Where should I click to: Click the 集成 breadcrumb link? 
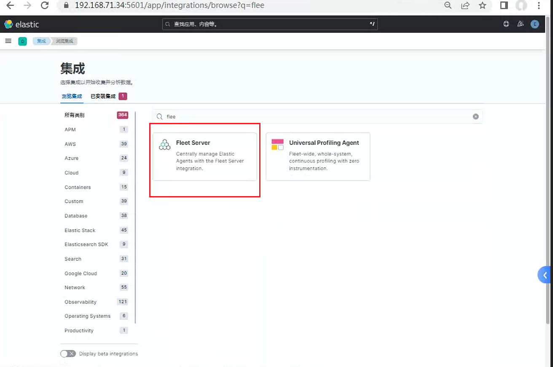(x=41, y=41)
